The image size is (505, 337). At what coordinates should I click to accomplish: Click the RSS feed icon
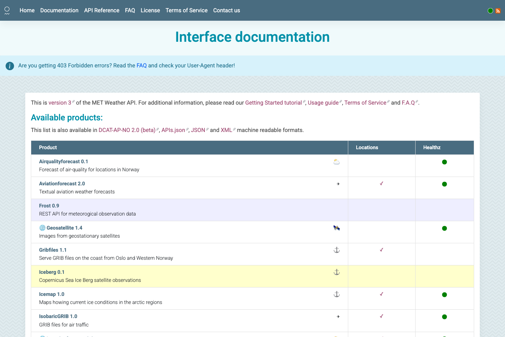(498, 11)
